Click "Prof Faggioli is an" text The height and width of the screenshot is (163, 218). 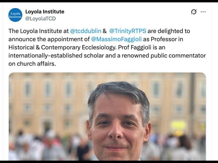coord(142,48)
